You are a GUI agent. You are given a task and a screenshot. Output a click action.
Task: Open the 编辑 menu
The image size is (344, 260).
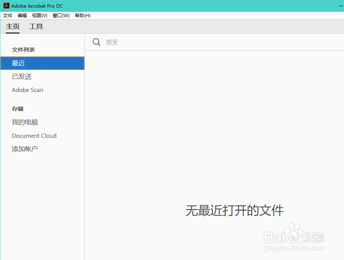22,16
